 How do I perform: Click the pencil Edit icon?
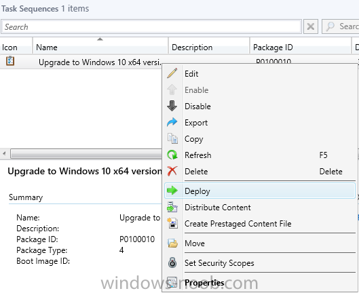click(172, 73)
